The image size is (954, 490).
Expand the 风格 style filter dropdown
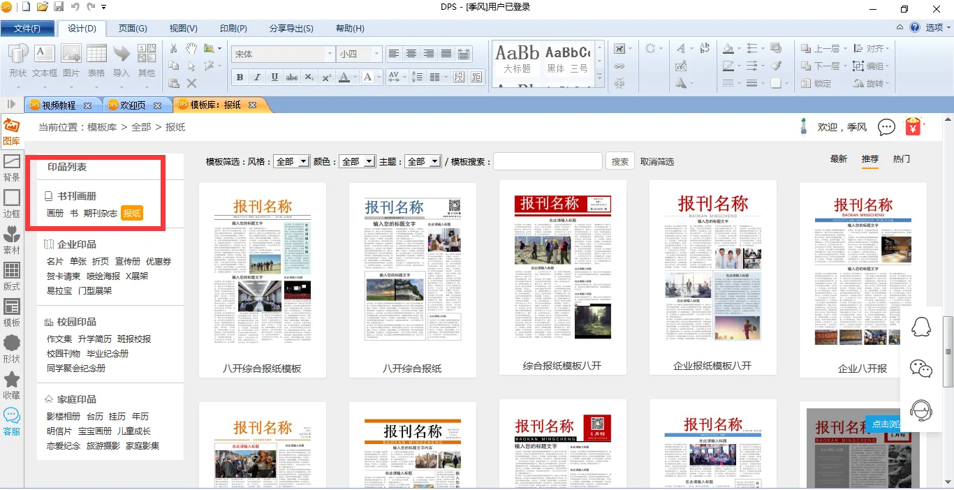(x=303, y=161)
